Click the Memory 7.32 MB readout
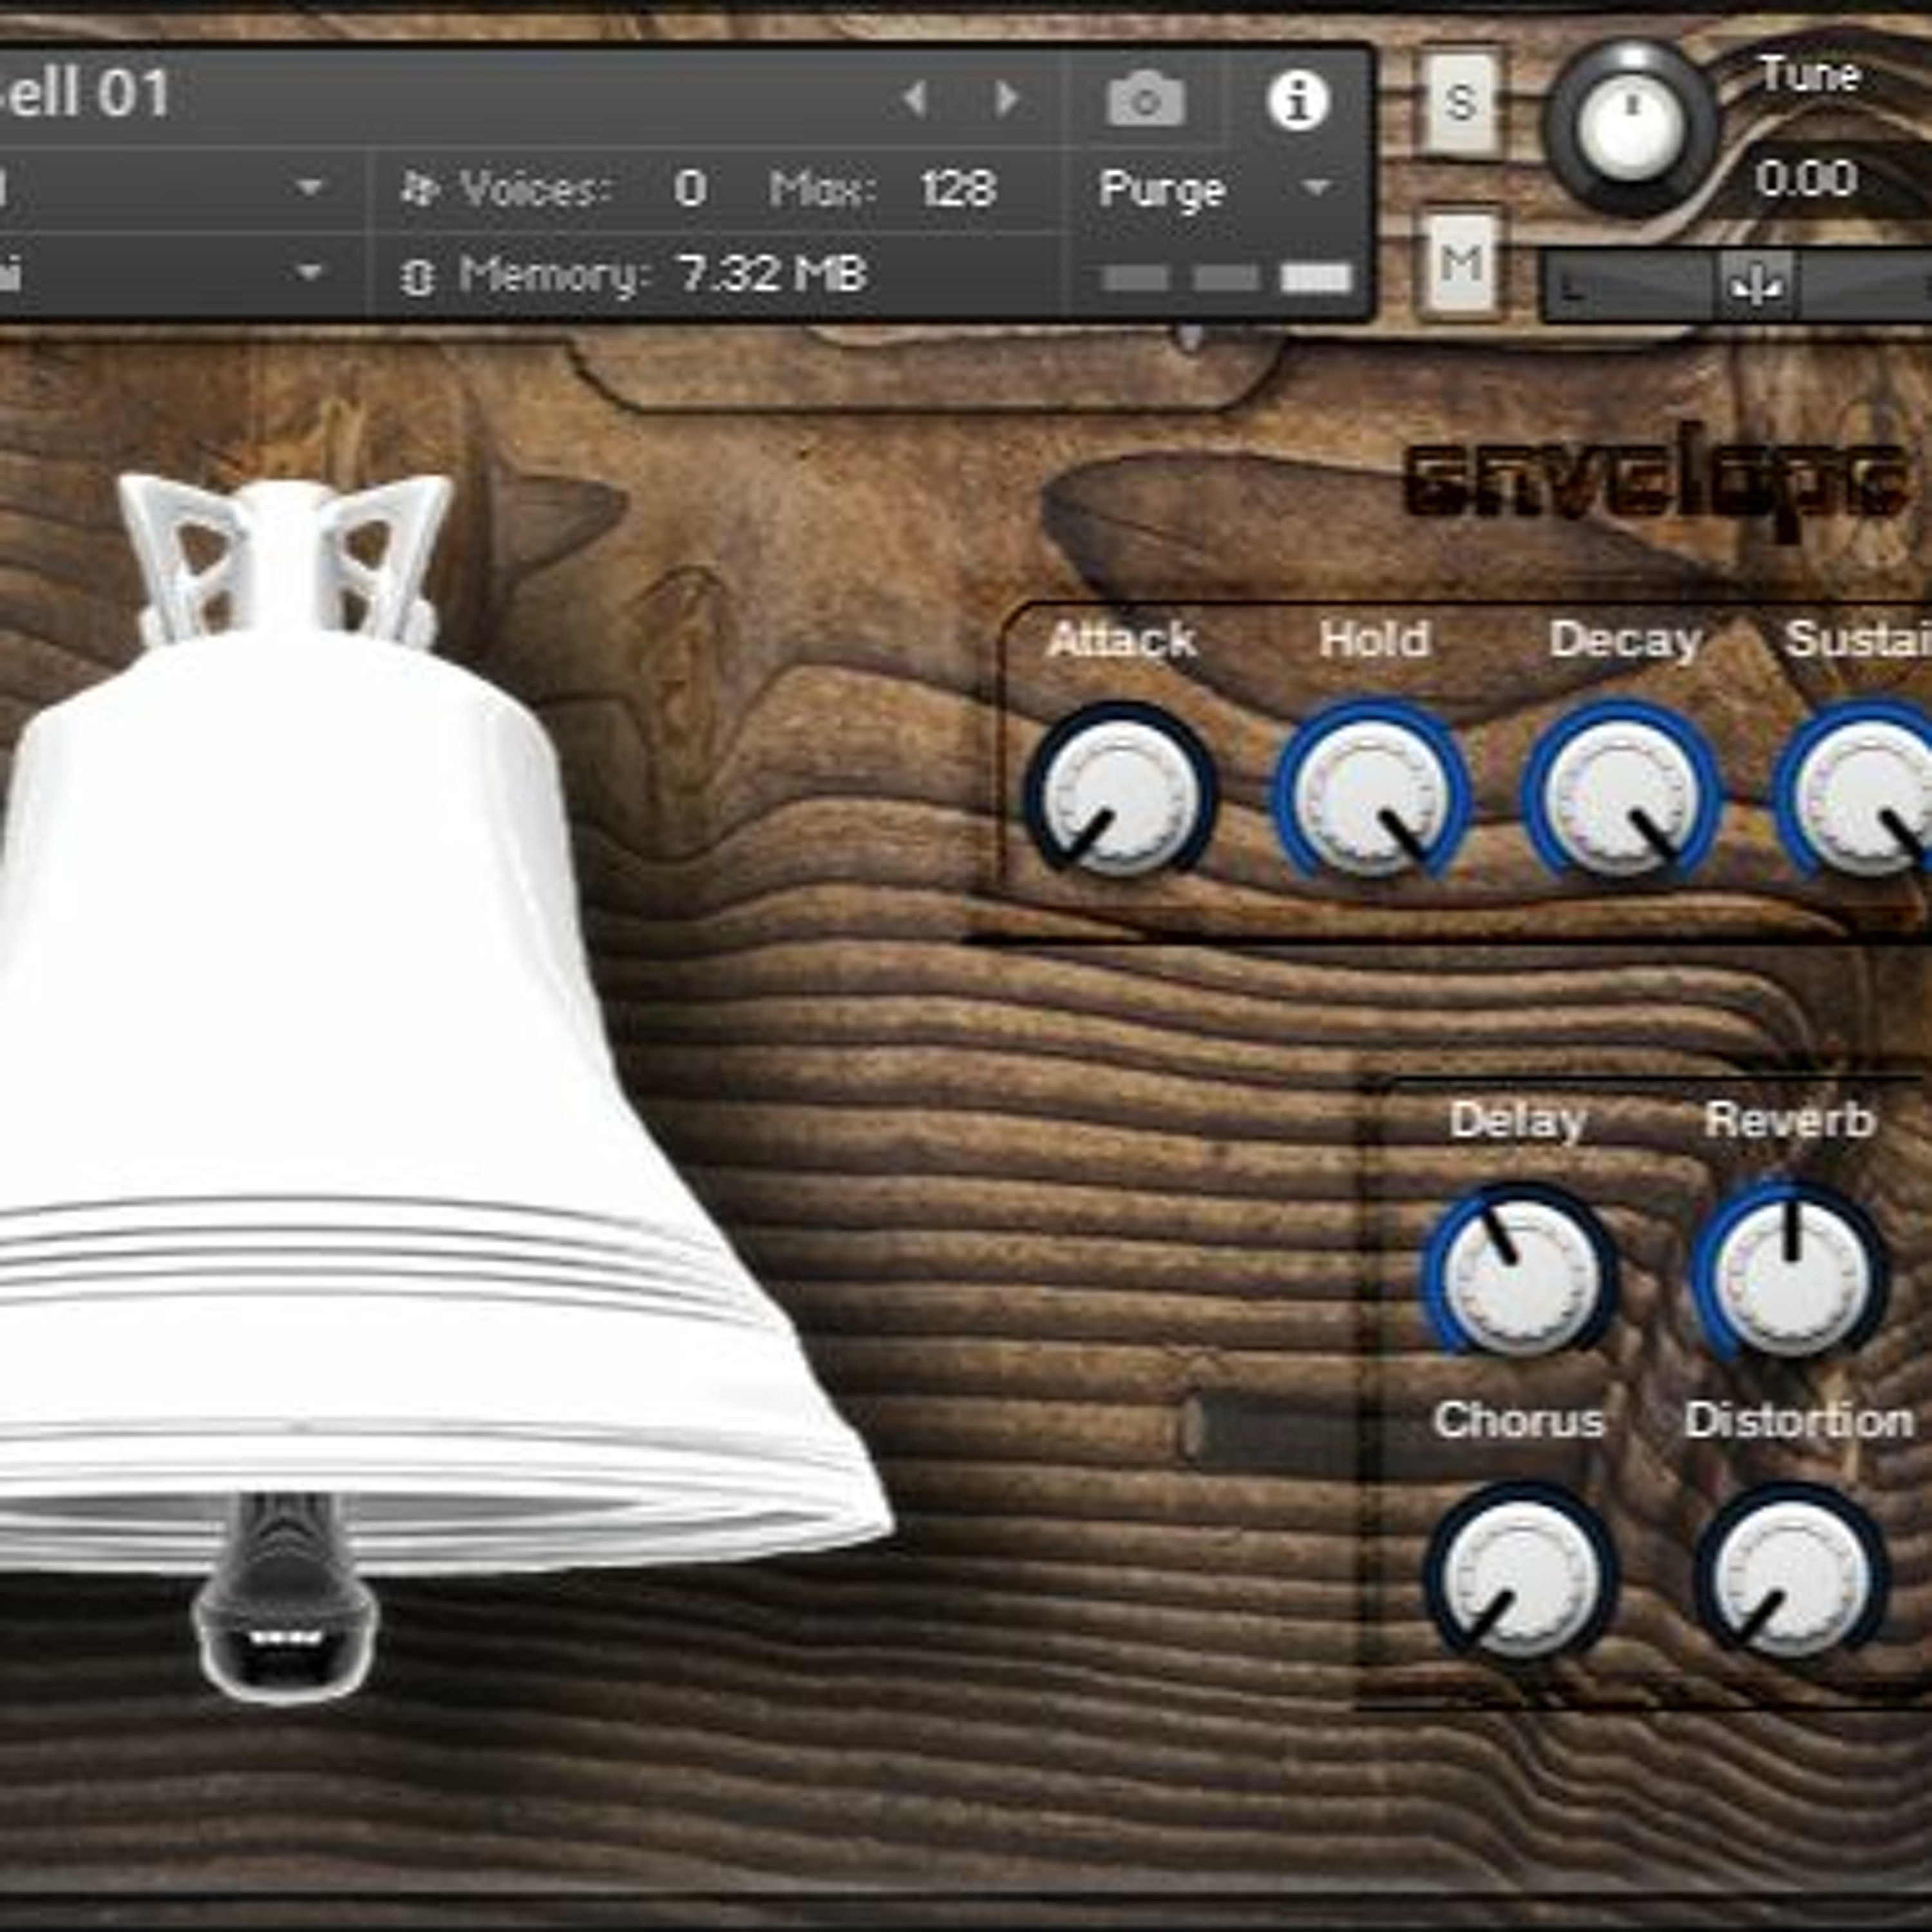 (x=772, y=273)
